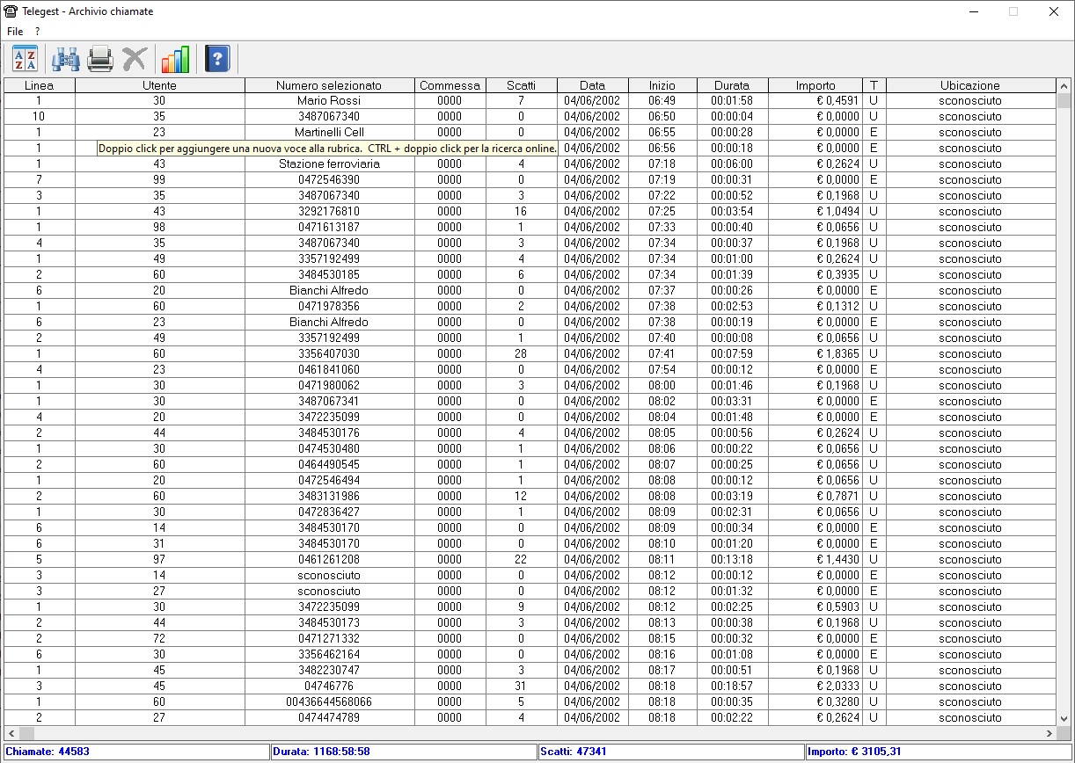Click the Telegest telephone icon in title bar
The image size is (1075, 763).
point(11,11)
